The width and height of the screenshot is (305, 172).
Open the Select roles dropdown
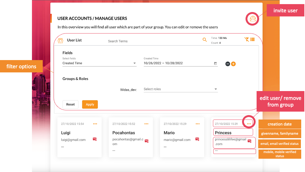181,89
